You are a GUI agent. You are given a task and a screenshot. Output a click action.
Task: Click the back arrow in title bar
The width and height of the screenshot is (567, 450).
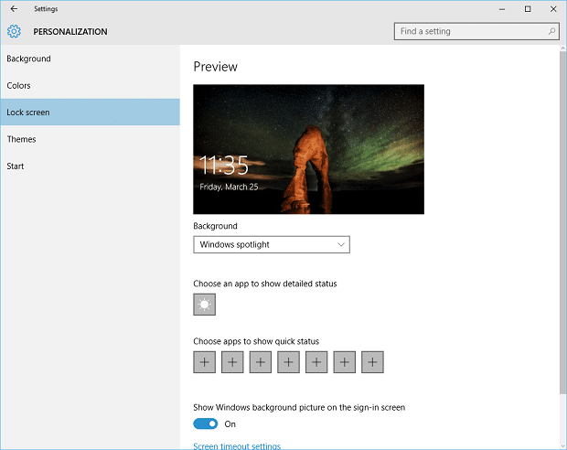point(14,9)
